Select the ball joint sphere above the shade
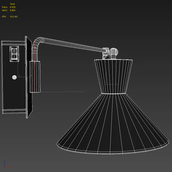The width and height of the screenshot is (172, 172). tap(114, 52)
